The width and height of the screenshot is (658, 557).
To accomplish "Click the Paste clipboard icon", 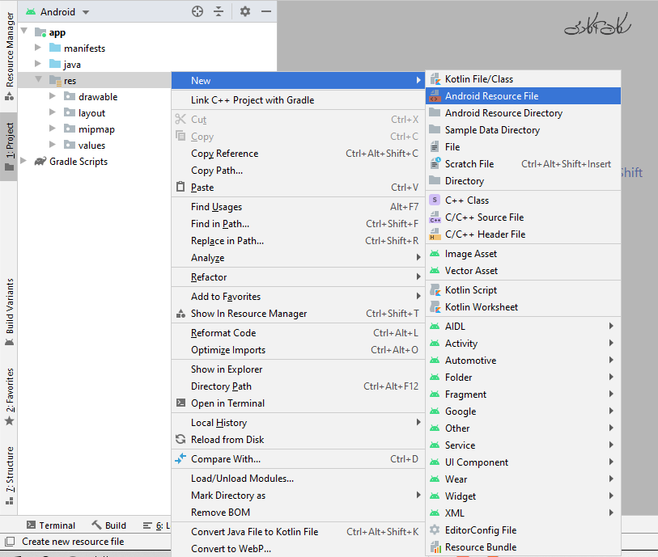I will [180, 187].
